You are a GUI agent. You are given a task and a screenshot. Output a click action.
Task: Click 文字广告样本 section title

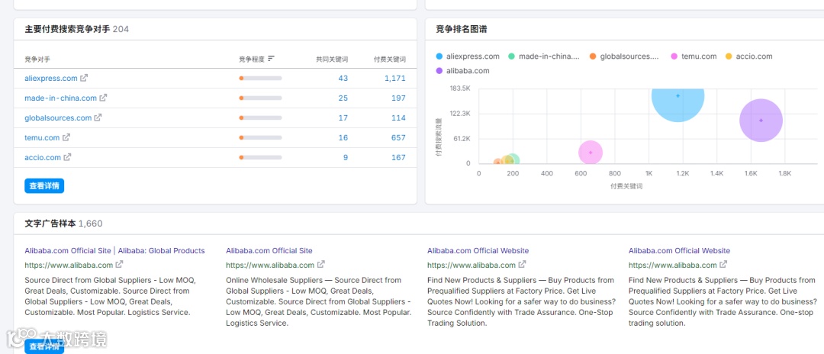(x=50, y=224)
